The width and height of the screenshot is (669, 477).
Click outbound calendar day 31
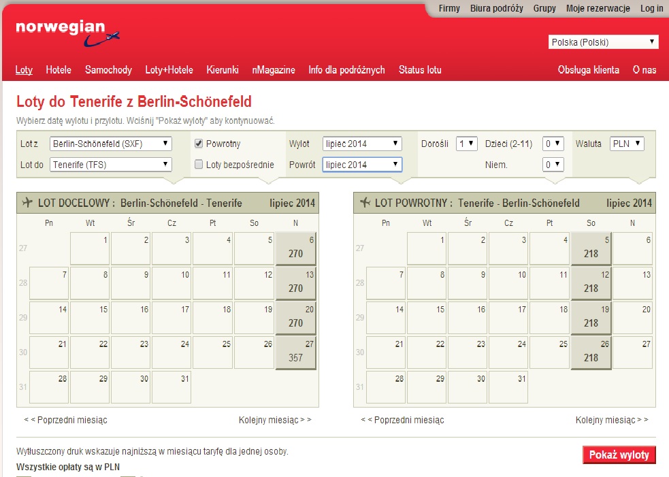coord(172,387)
